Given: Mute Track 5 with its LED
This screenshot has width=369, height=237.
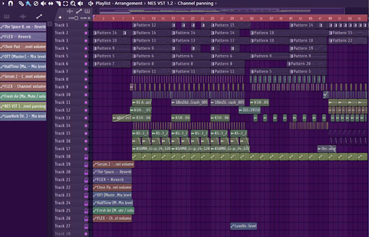Looking at the screenshot, I should 86,56.
